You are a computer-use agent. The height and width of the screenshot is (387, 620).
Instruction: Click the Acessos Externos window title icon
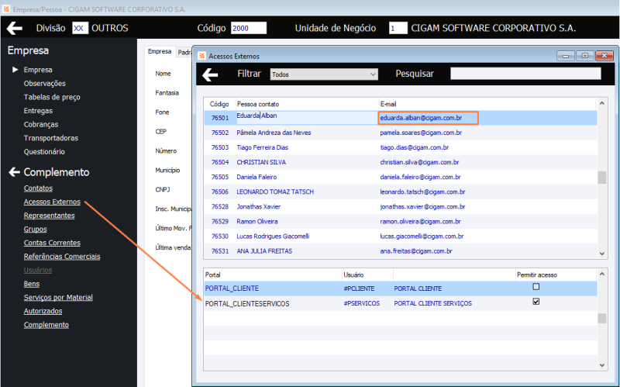(202, 56)
